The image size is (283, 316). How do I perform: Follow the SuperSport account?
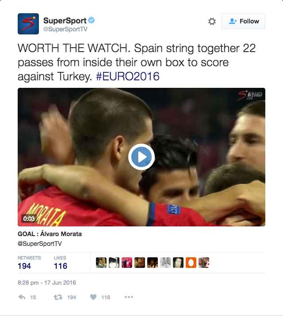[244, 21]
